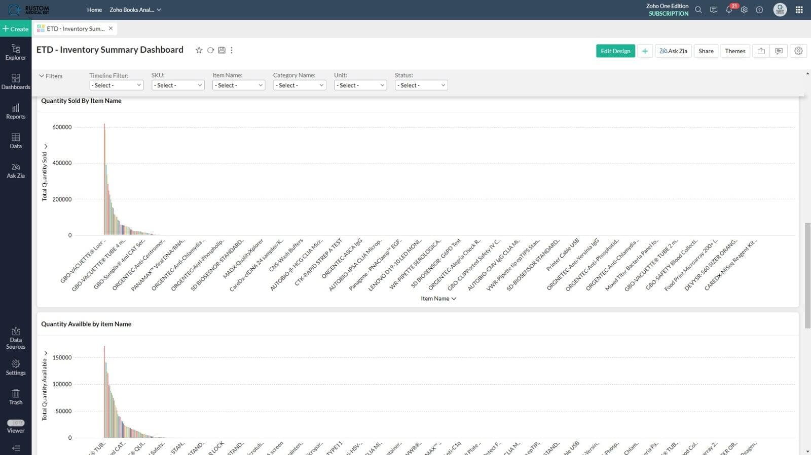Collapse the left sidebar

click(16, 448)
